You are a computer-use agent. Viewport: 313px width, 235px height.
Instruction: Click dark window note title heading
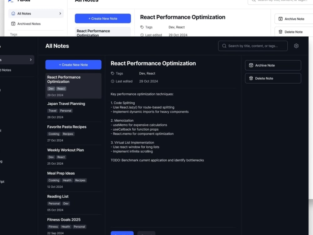click(153, 63)
